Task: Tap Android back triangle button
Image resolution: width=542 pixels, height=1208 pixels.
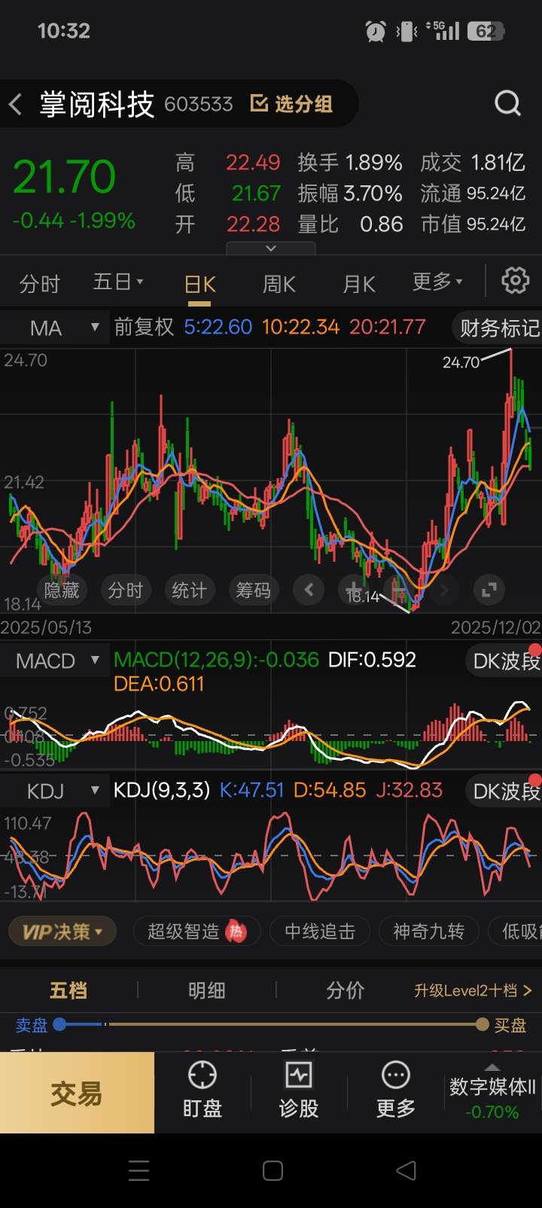Action: pyautogui.click(x=406, y=1170)
